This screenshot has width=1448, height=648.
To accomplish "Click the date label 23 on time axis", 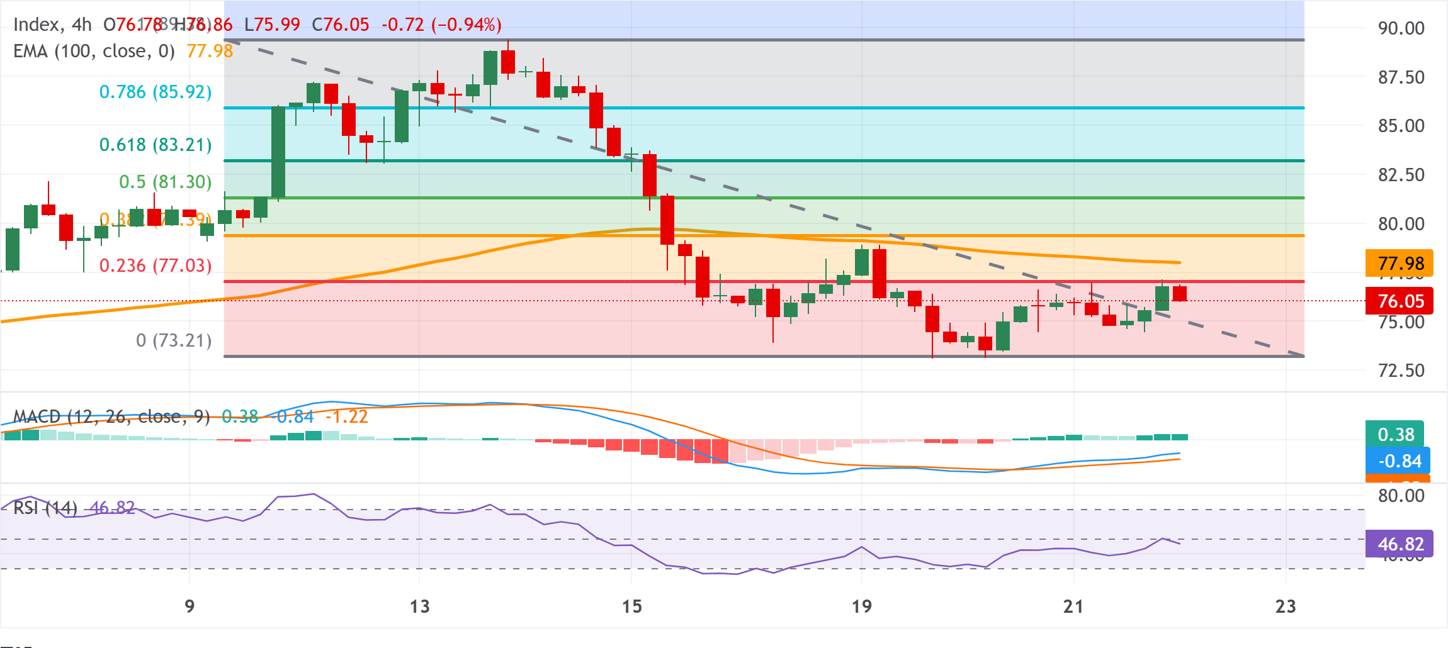I will [1286, 606].
